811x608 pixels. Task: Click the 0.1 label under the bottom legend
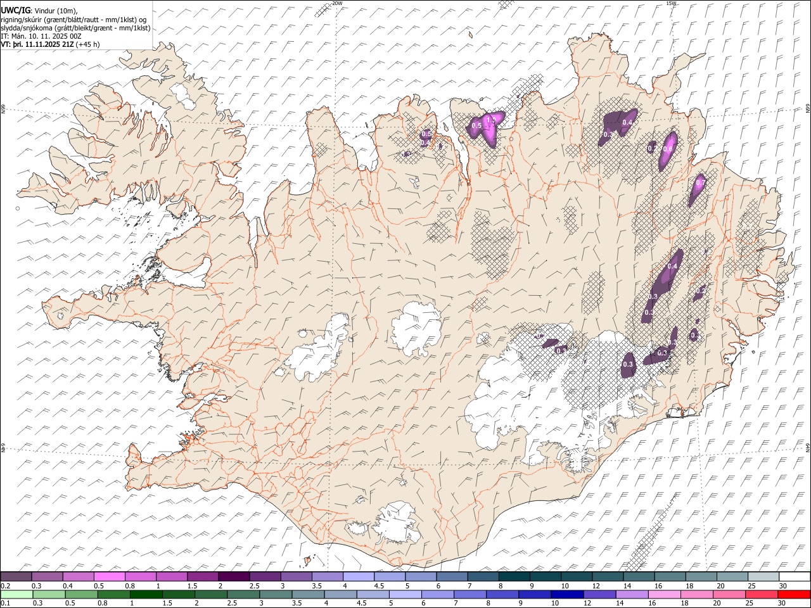[x=5, y=604]
